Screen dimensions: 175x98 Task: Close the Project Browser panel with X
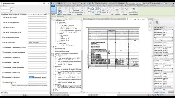[82, 19]
